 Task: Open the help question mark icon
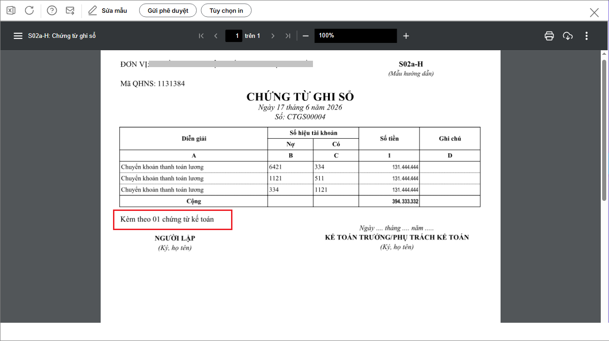pos(52,10)
